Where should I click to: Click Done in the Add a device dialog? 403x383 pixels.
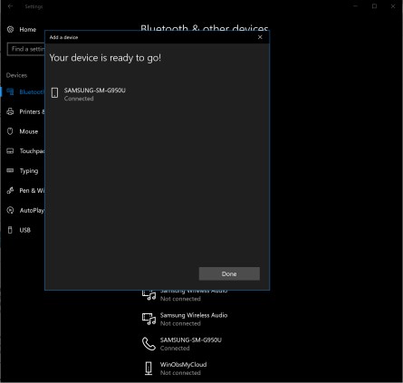229,273
